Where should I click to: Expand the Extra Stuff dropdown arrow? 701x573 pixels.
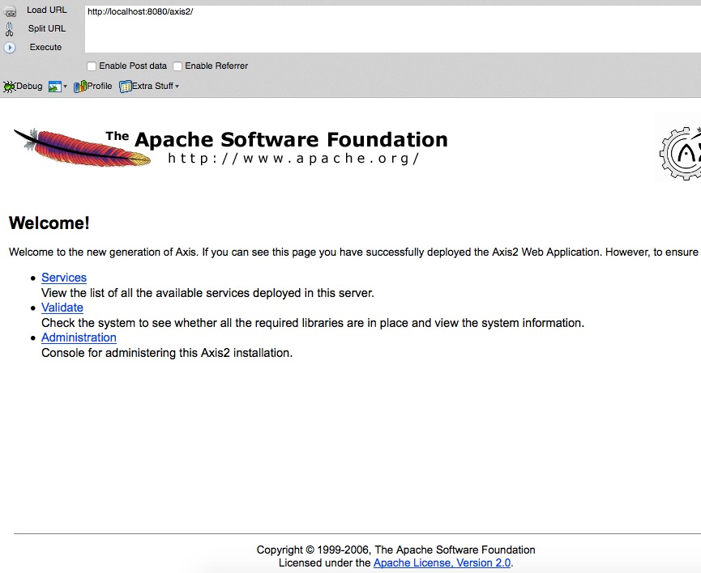pos(177,87)
